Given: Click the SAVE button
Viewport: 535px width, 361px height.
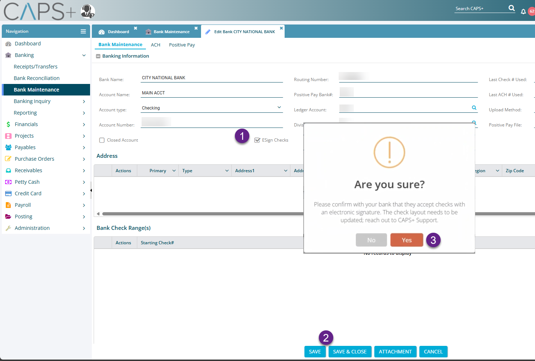Looking at the screenshot, I should 315,352.
